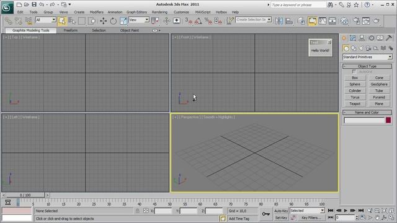Screen dimensions: 397x223
Task: Create a Teapot primitive
Action: 355,103
